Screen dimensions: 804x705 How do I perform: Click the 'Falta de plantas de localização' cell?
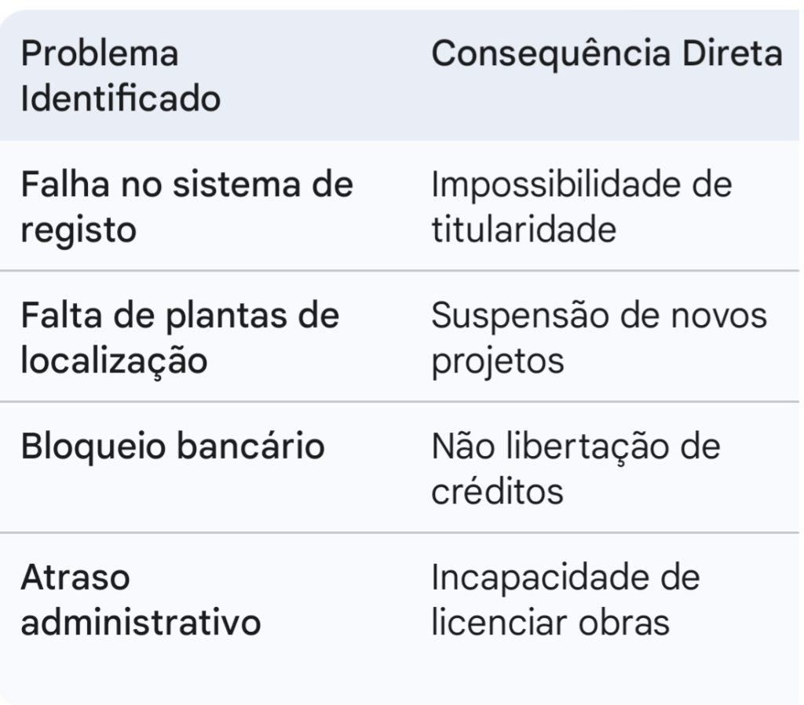180,338
